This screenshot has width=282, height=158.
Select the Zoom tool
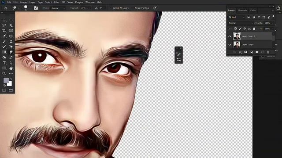(4, 73)
